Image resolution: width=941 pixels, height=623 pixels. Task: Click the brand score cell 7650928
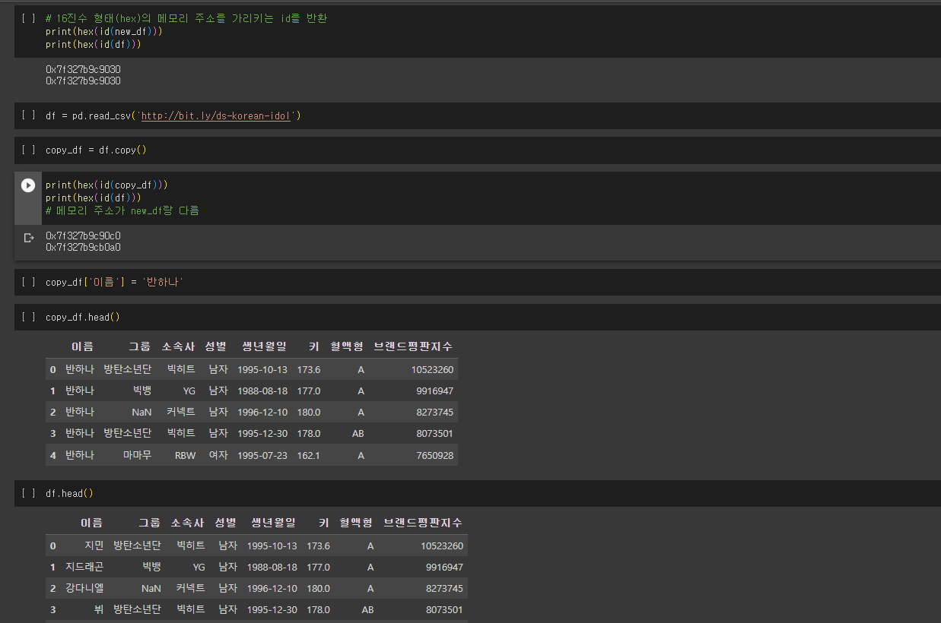(x=435, y=455)
